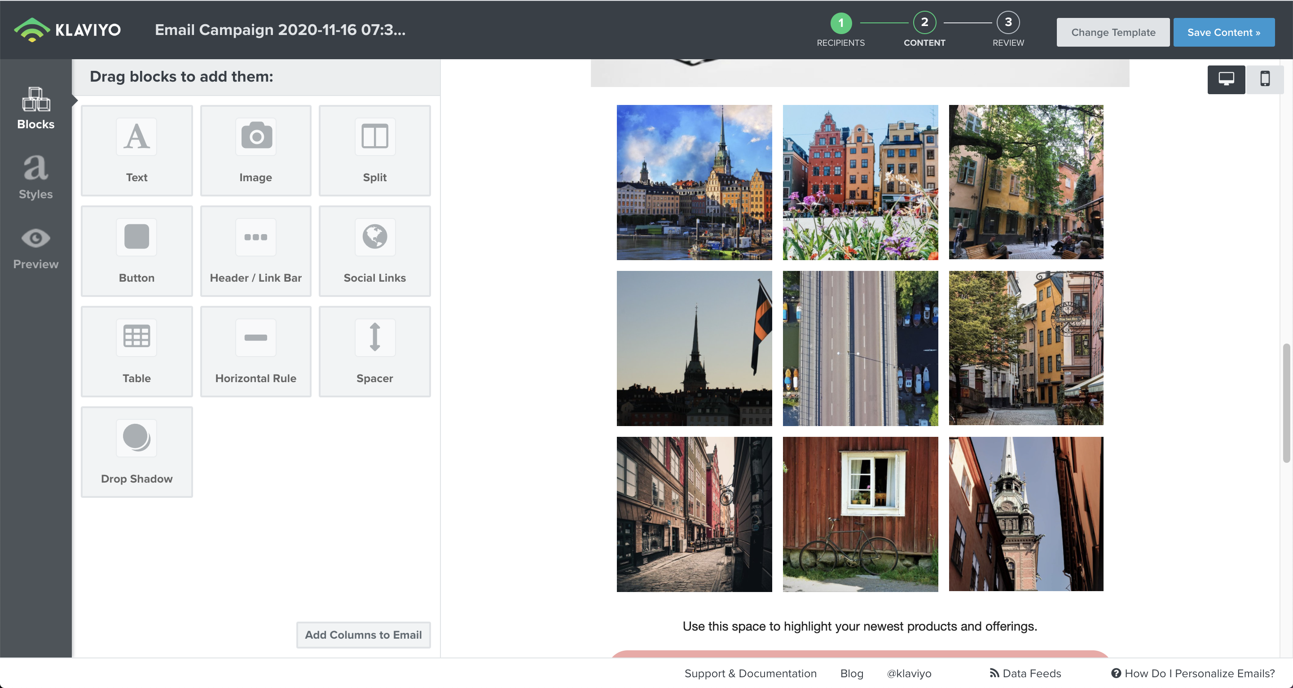Pick the Split block icon
Screen dimensions: 1293x688
[374, 136]
